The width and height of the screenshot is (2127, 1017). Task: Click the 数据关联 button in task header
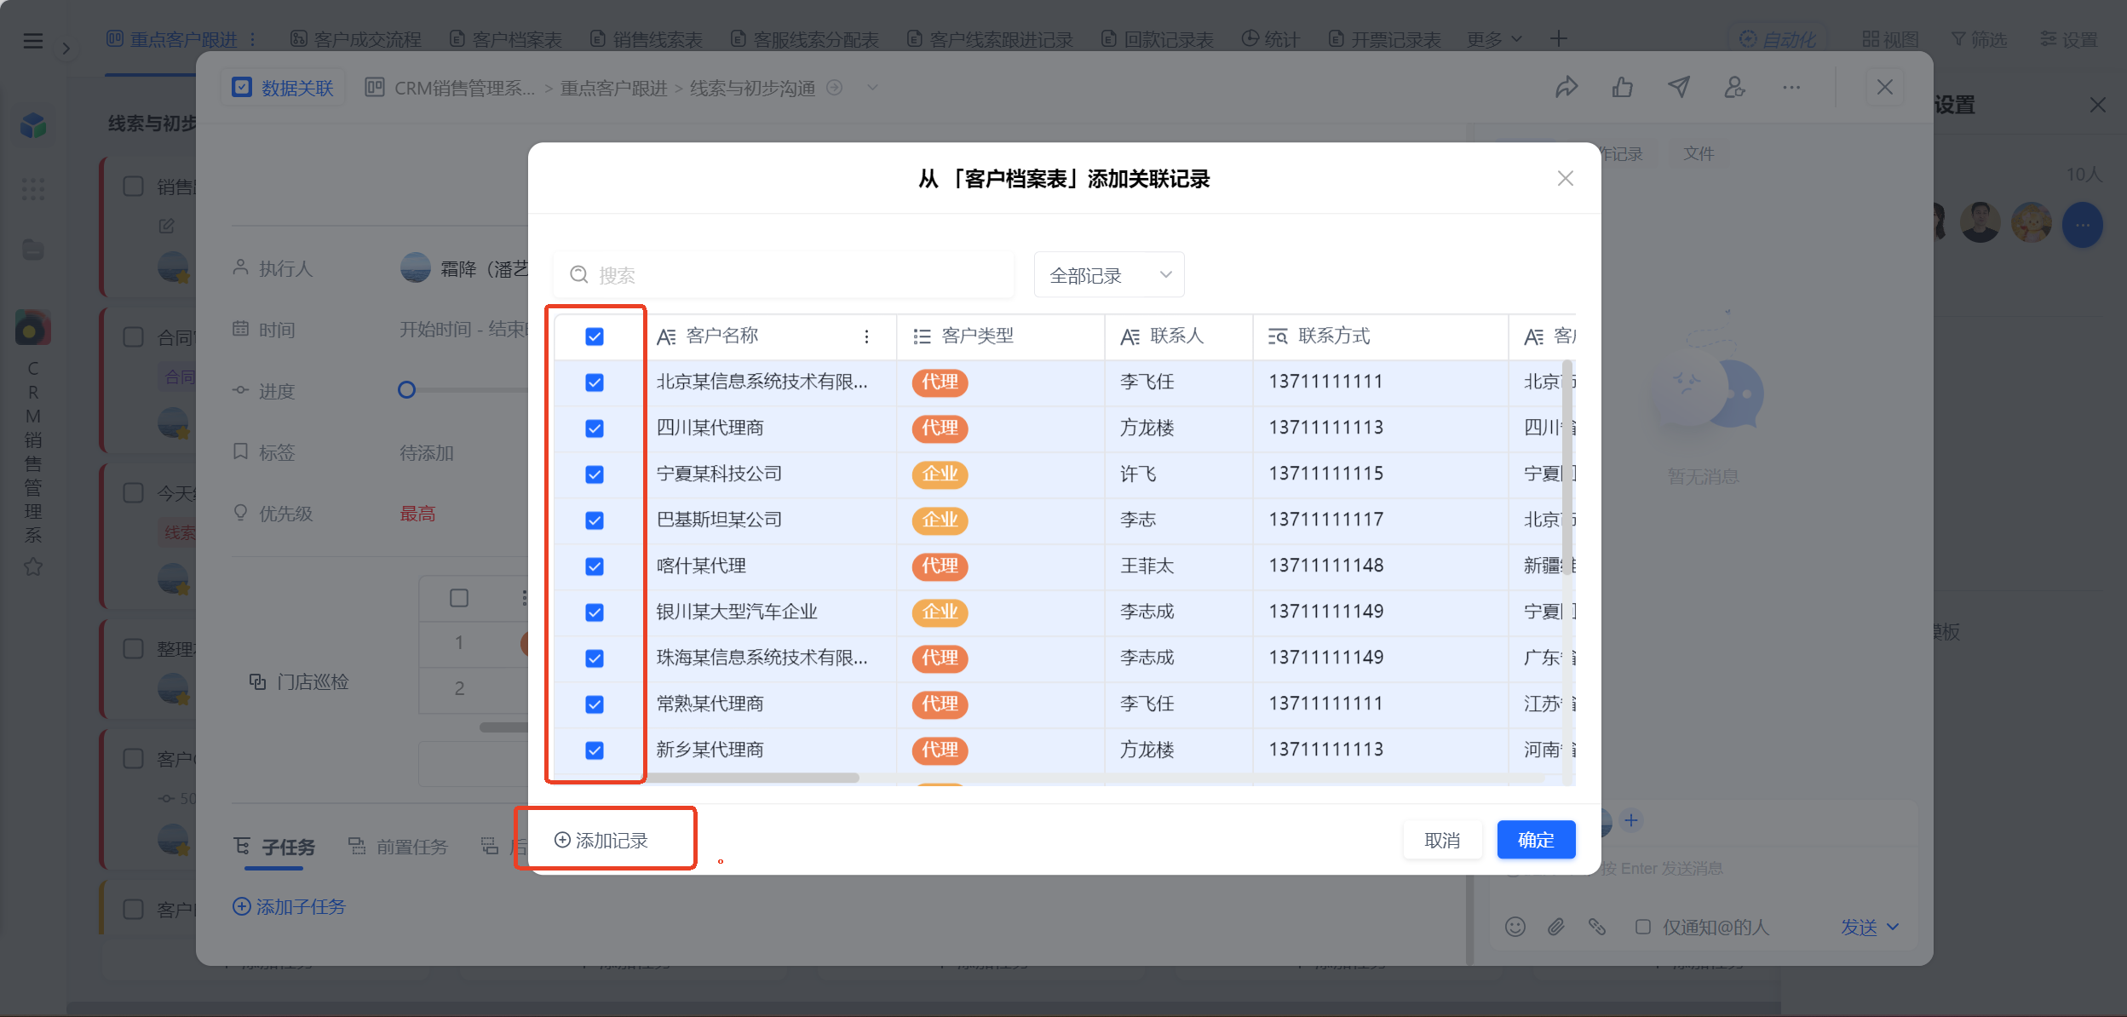(x=284, y=87)
